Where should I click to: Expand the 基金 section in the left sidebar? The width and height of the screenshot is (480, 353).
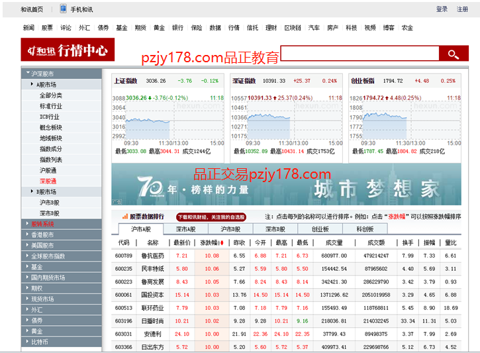[62, 267]
